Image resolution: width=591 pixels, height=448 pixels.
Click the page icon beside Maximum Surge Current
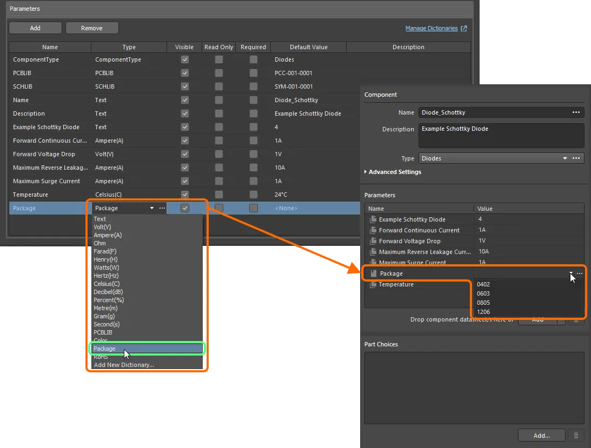point(373,263)
